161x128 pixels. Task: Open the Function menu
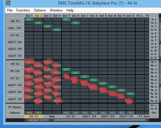tap(23, 10)
